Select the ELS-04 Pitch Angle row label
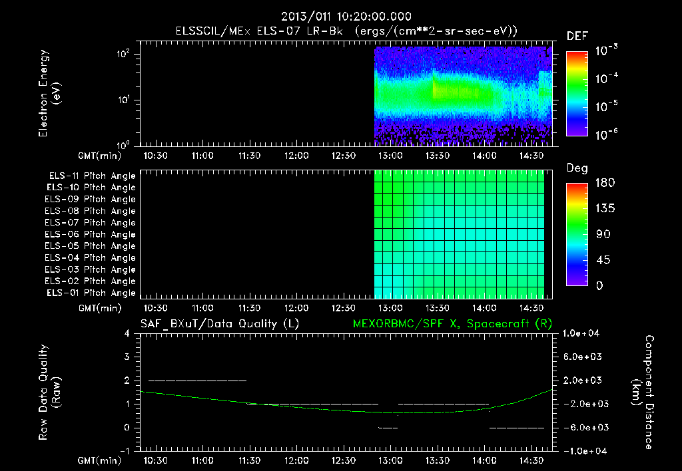This screenshot has height=471, width=682. pos(91,257)
